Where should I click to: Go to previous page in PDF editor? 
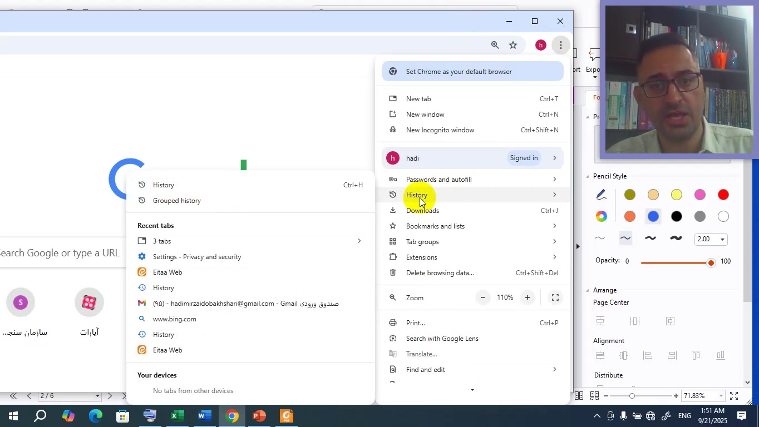click(x=29, y=396)
